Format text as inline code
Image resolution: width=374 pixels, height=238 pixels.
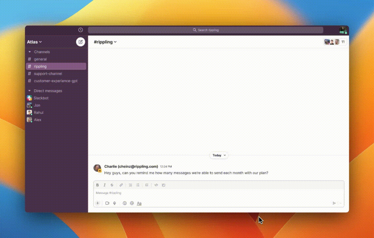point(156,185)
